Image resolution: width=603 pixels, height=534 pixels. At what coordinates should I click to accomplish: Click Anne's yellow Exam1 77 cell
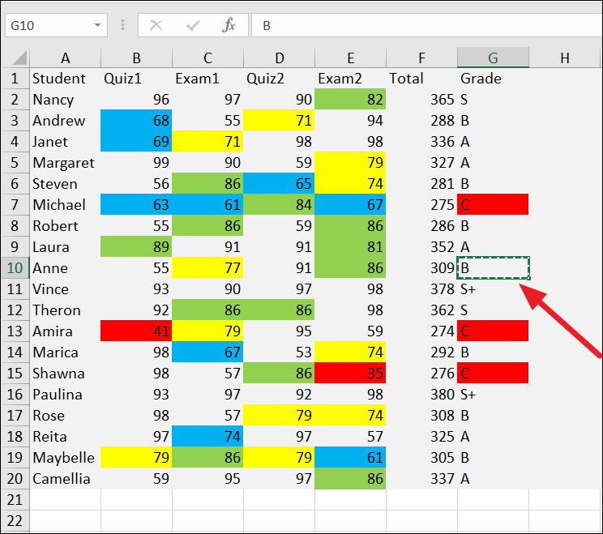[207, 268]
